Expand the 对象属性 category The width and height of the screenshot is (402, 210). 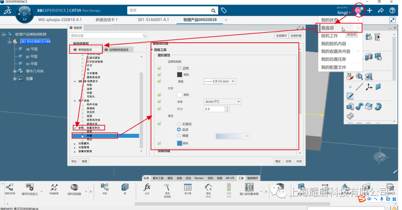(x=75, y=144)
